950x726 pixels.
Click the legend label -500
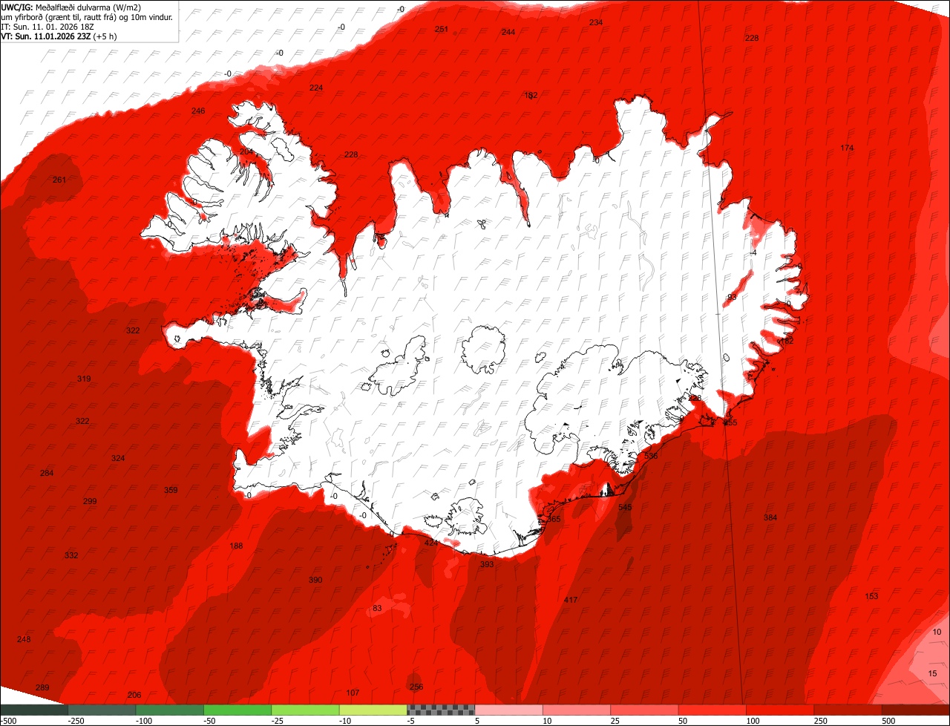[x=8, y=721]
